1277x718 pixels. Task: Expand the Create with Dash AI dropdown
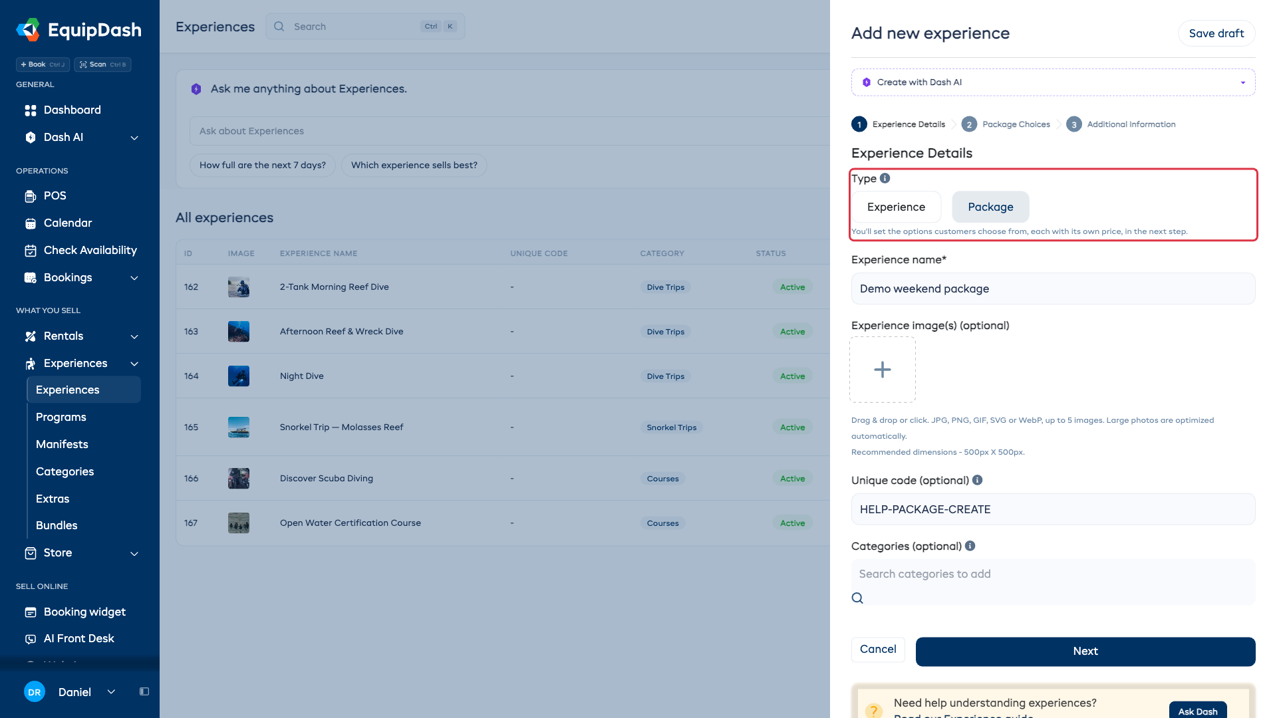tap(1242, 82)
